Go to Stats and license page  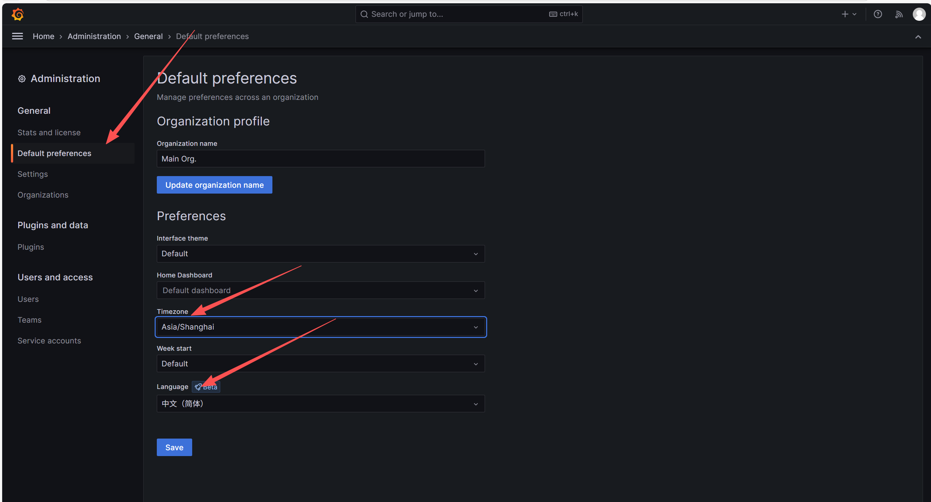[49, 133]
